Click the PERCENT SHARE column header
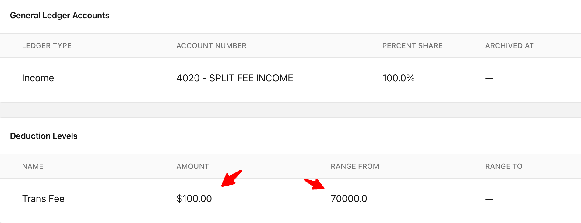The image size is (581, 223). 412,46
